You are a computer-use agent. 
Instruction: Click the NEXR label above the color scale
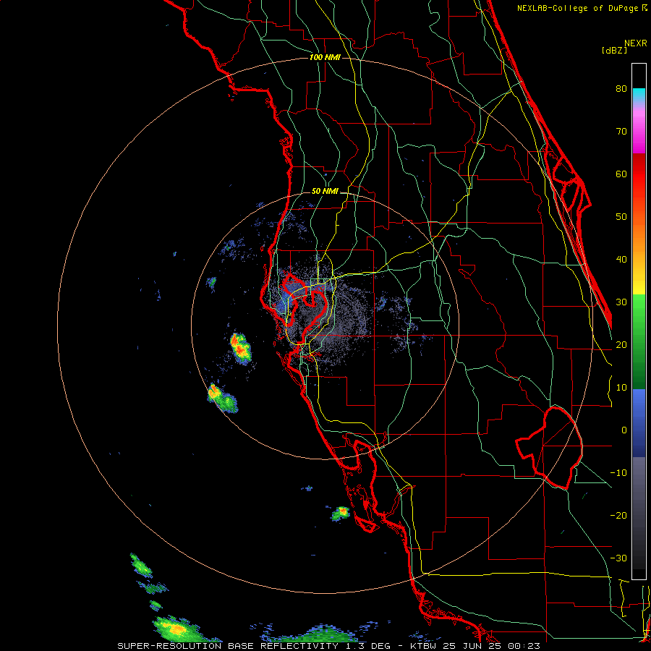[x=635, y=43]
